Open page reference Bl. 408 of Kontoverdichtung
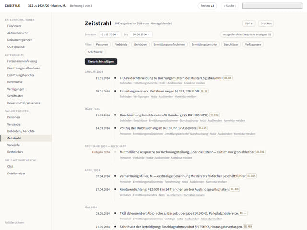This screenshot has width=307, height=230. coord(235,189)
